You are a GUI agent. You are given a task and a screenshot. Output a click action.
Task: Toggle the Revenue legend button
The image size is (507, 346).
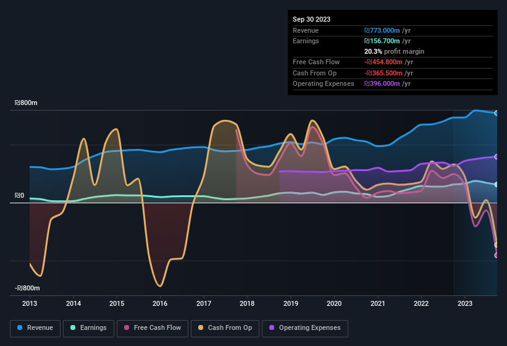[x=35, y=328]
